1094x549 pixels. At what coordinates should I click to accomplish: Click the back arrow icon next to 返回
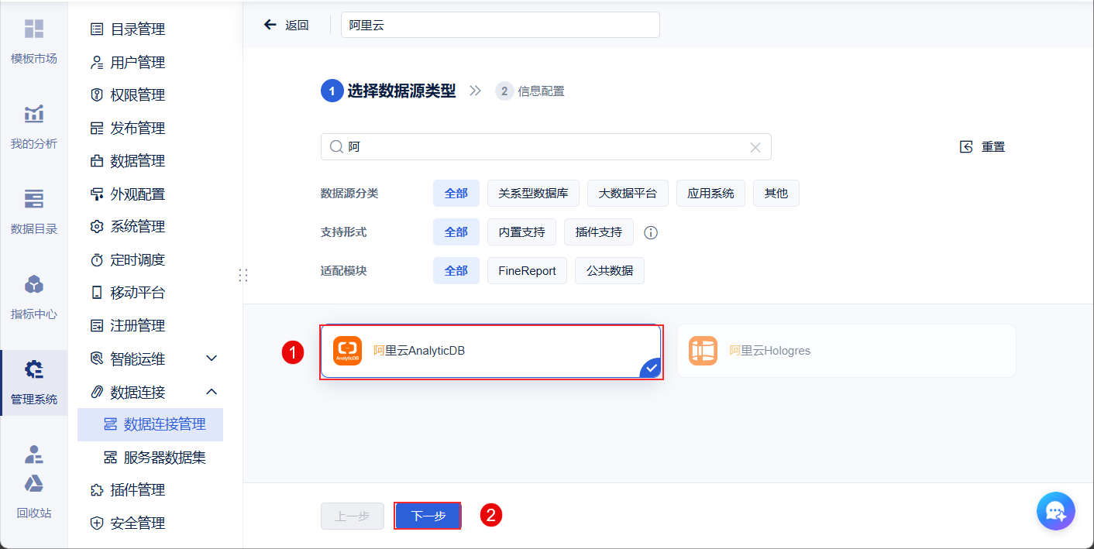click(270, 25)
